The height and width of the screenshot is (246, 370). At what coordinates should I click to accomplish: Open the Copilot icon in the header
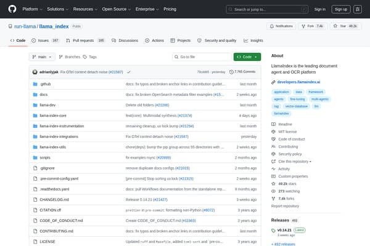(358, 9)
